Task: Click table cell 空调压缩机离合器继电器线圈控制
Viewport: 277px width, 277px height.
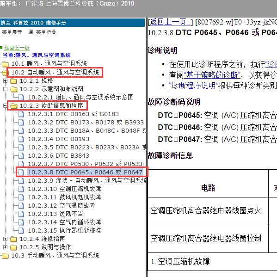Action: pyautogui.click(x=208, y=239)
